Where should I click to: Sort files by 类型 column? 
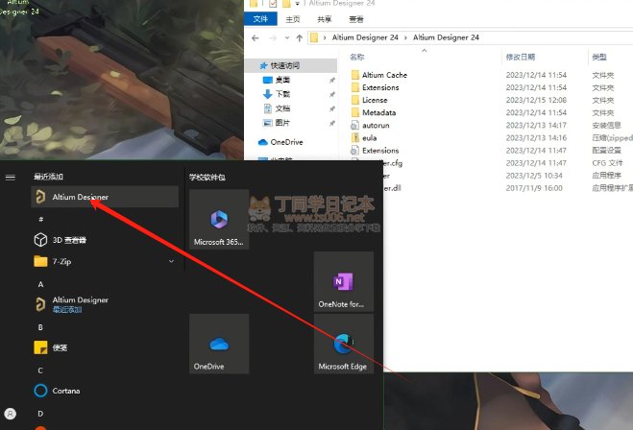599,57
